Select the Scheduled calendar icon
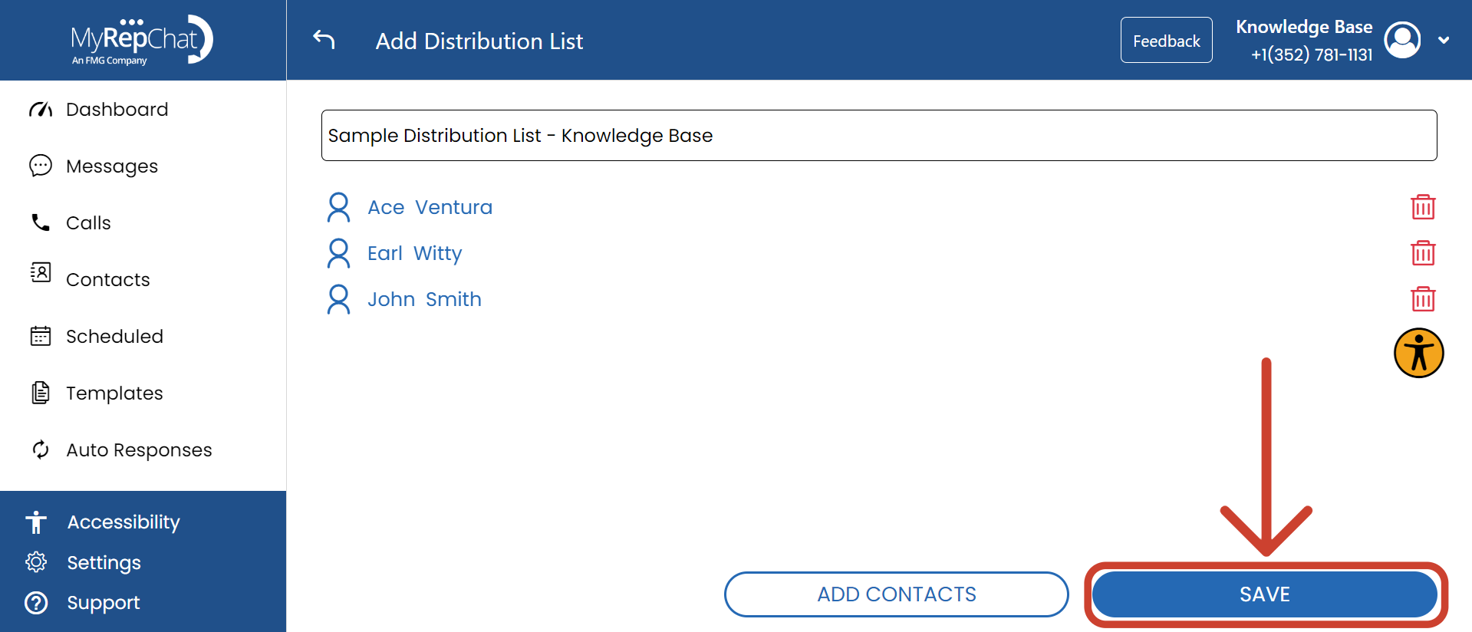 tap(41, 336)
